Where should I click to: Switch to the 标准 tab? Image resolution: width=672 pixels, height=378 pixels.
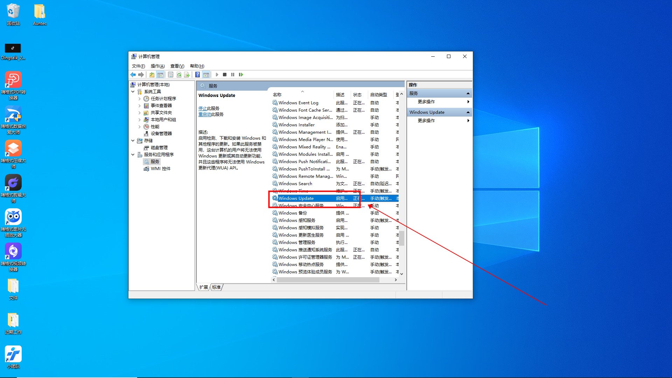click(216, 287)
